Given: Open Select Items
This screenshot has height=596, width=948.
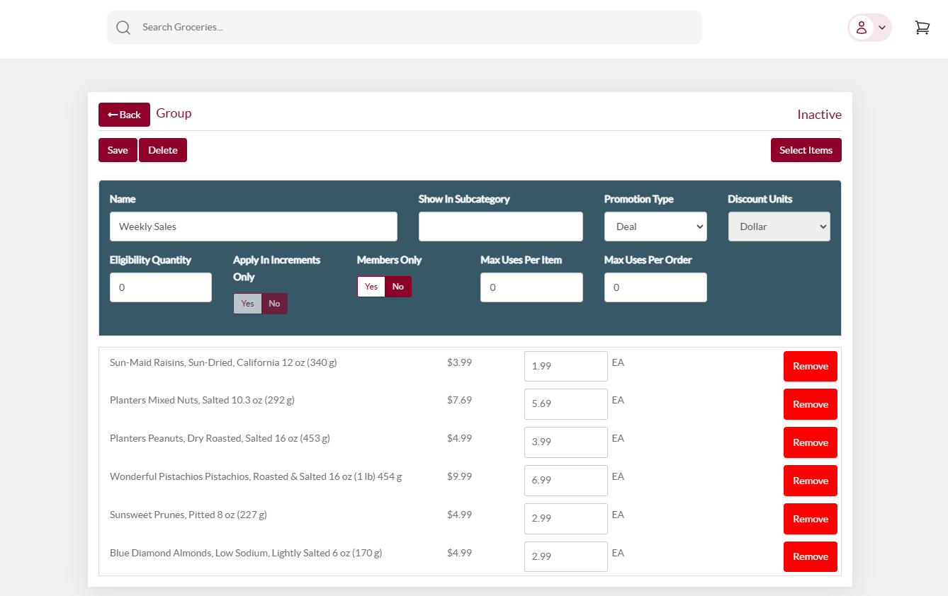Looking at the screenshot, I should (806, 150).
